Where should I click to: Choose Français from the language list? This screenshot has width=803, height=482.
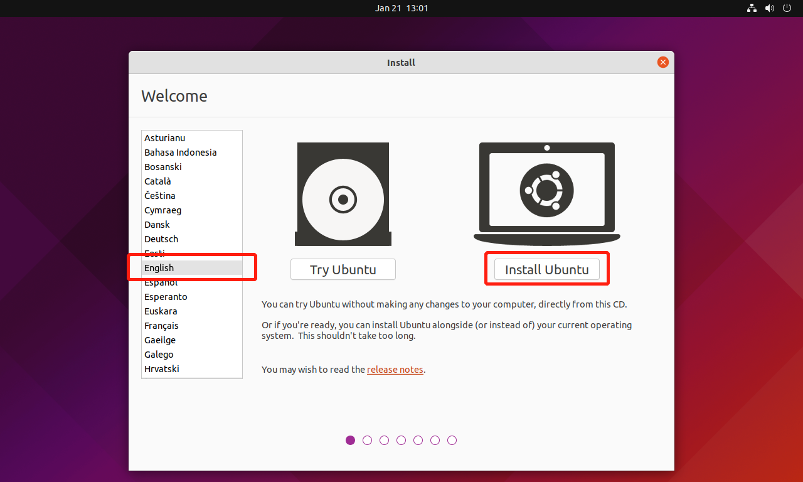pyautogui.click(x=192, y=326)
